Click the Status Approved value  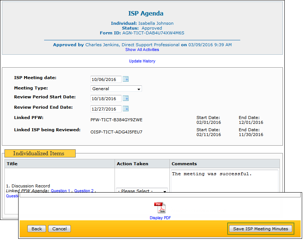(x=152, y=28)
